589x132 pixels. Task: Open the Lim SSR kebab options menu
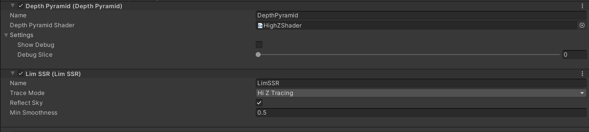(582, 74)
